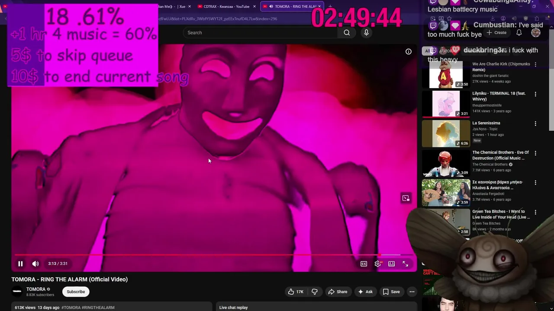Save the video to a playlist
This screenshot has width=554, height=311.
(391, 292)
